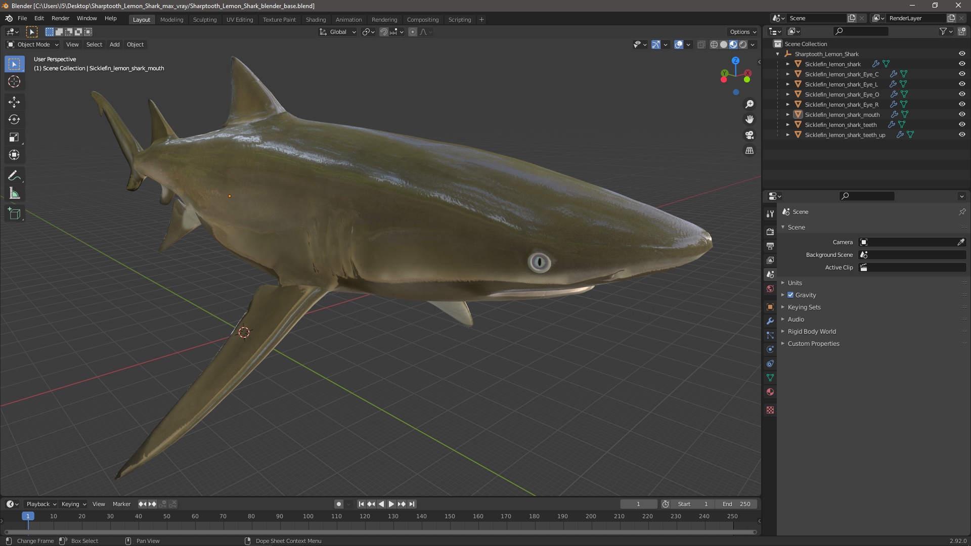The image size is (971, 546).
Task: Open the File menu
Action: [x=22, y=18]
